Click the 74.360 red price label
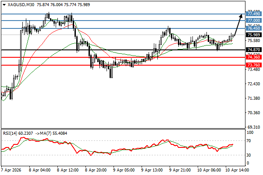Viewport: 263px width, 175px height. (253, 57)
